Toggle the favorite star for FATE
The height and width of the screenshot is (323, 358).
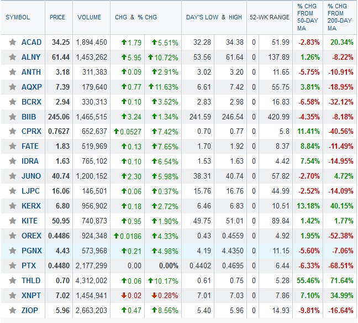(x=13, y=146)
